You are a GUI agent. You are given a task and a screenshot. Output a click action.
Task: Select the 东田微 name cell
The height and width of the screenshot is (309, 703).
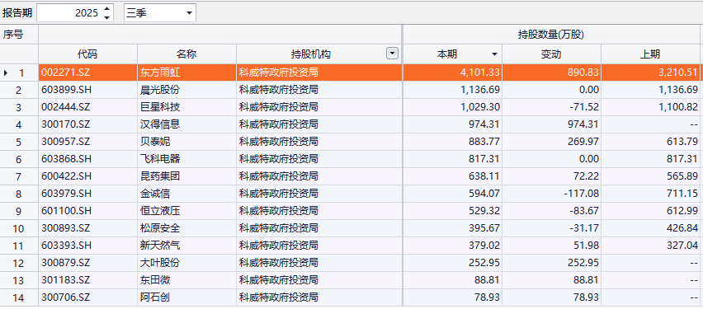186,280
